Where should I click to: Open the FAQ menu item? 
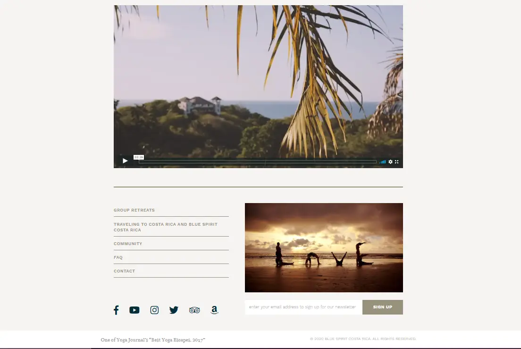[118, 257]
